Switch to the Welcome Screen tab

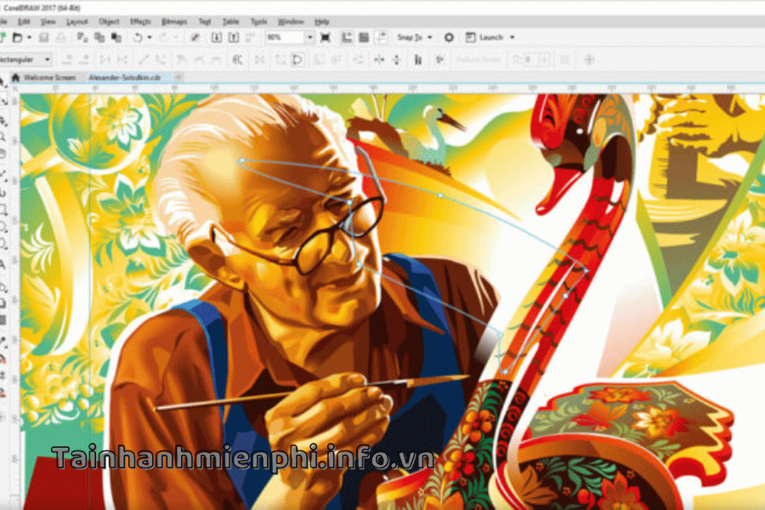48,77
